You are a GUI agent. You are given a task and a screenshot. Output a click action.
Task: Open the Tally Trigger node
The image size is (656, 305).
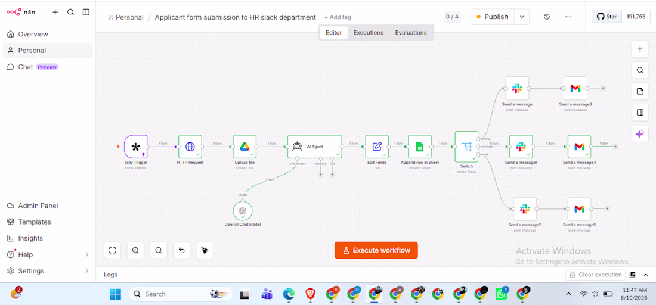click(135, 147)
